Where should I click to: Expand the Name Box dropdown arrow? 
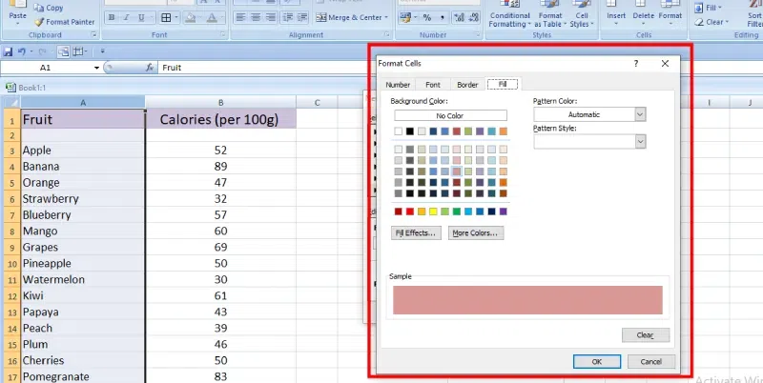[96, 68]
